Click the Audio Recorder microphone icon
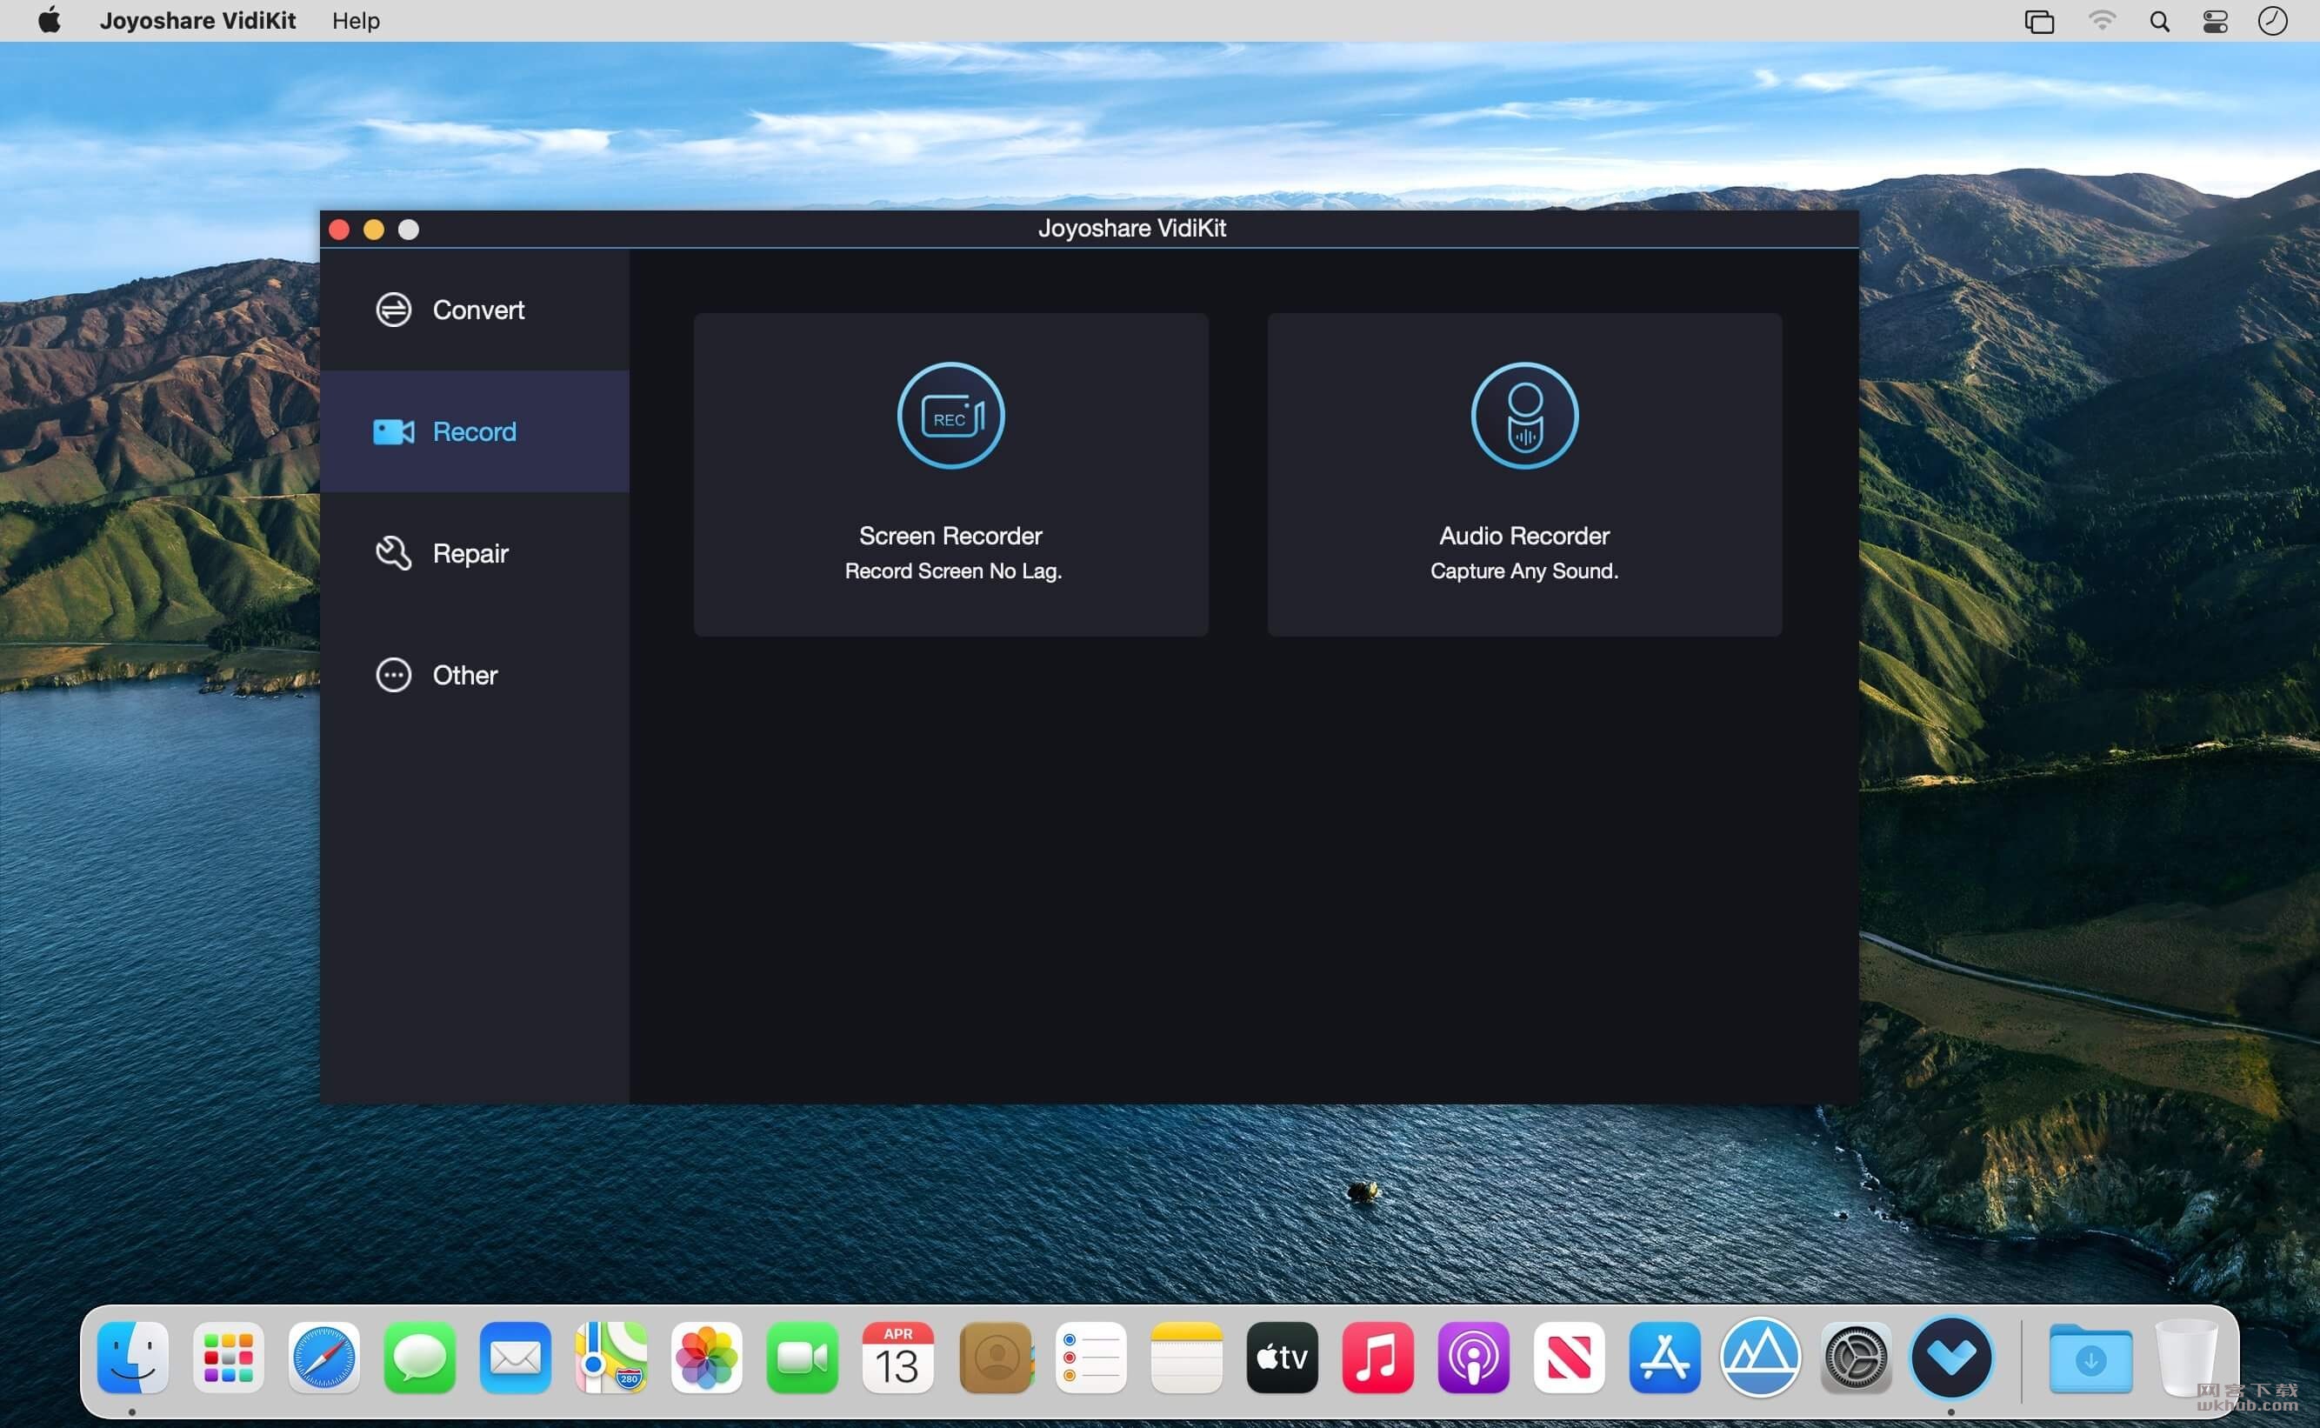Image resolution: width=2320 pixels, height=1428 pixels. [1524, 416]
